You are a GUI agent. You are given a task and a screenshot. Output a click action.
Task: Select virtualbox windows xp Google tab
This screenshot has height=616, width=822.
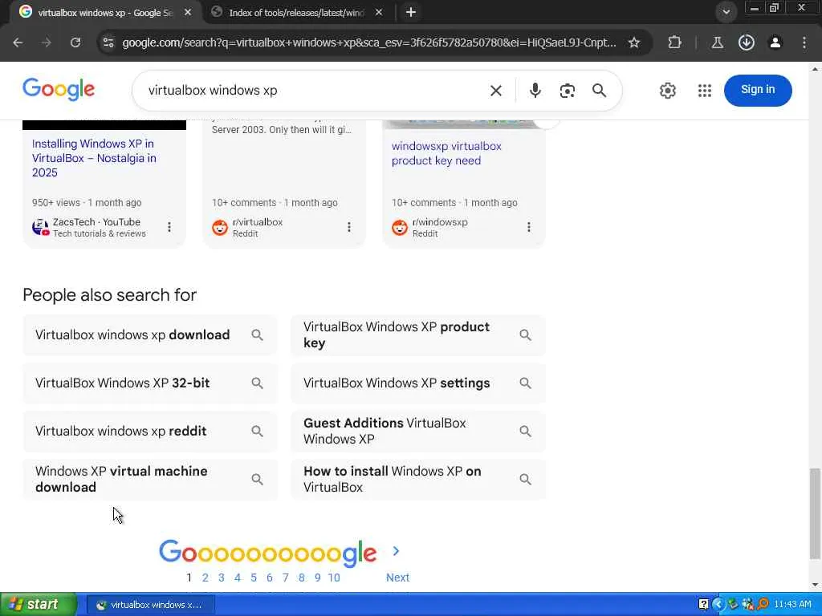(105, 12)
